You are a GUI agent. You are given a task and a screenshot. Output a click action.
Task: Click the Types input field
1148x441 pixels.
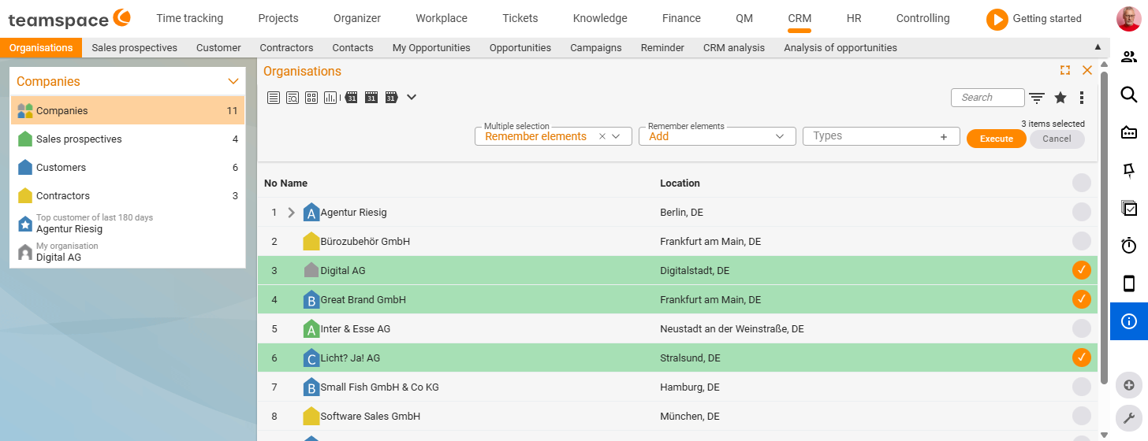click(881, 136)
